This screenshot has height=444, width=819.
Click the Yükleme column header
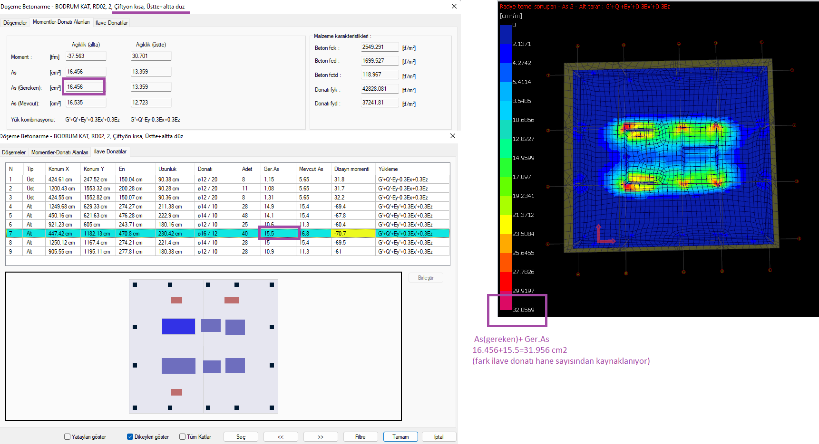(412, 169)
